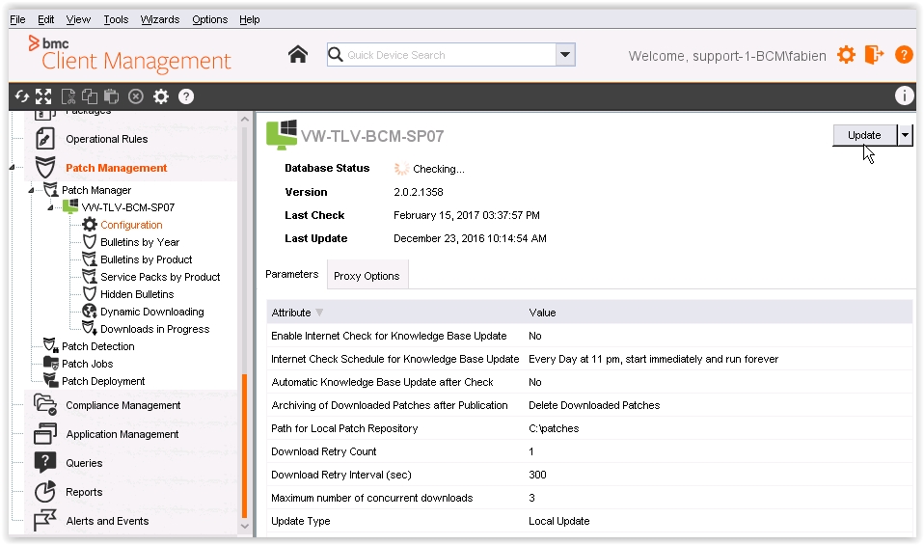Screen dimensions: 924x545
Task: Switch to the Proxy Options tab
Action: (367, 276)
